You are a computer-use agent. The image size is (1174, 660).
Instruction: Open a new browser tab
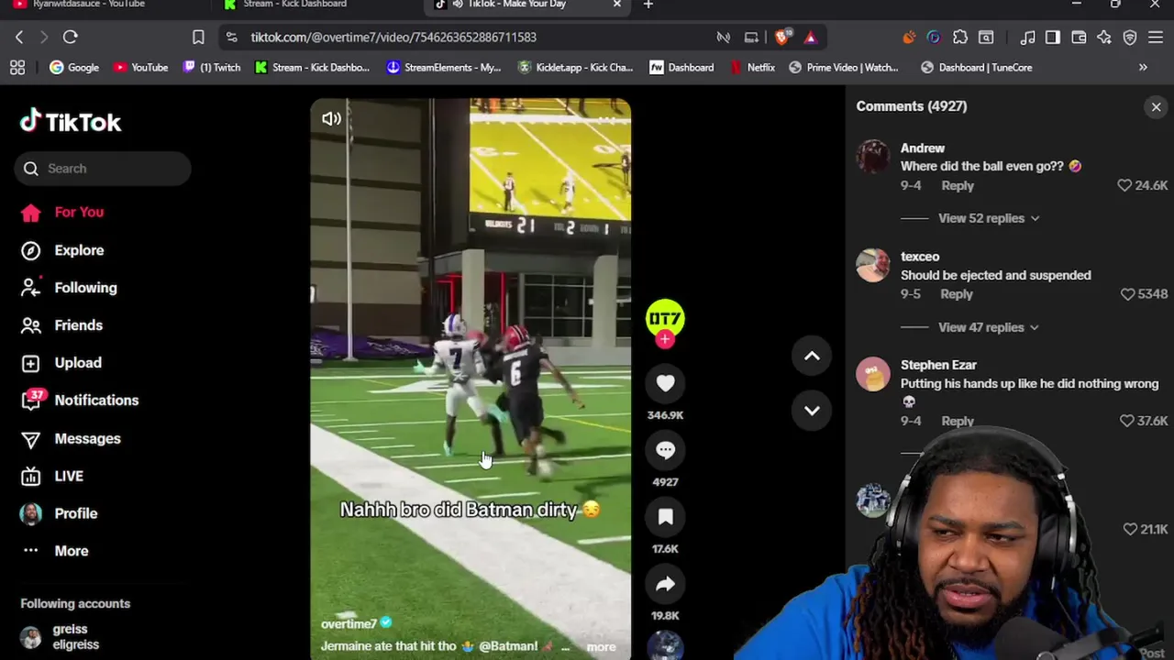[648, 5]
